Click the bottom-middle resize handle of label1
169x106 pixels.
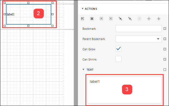tap(28, 26)
